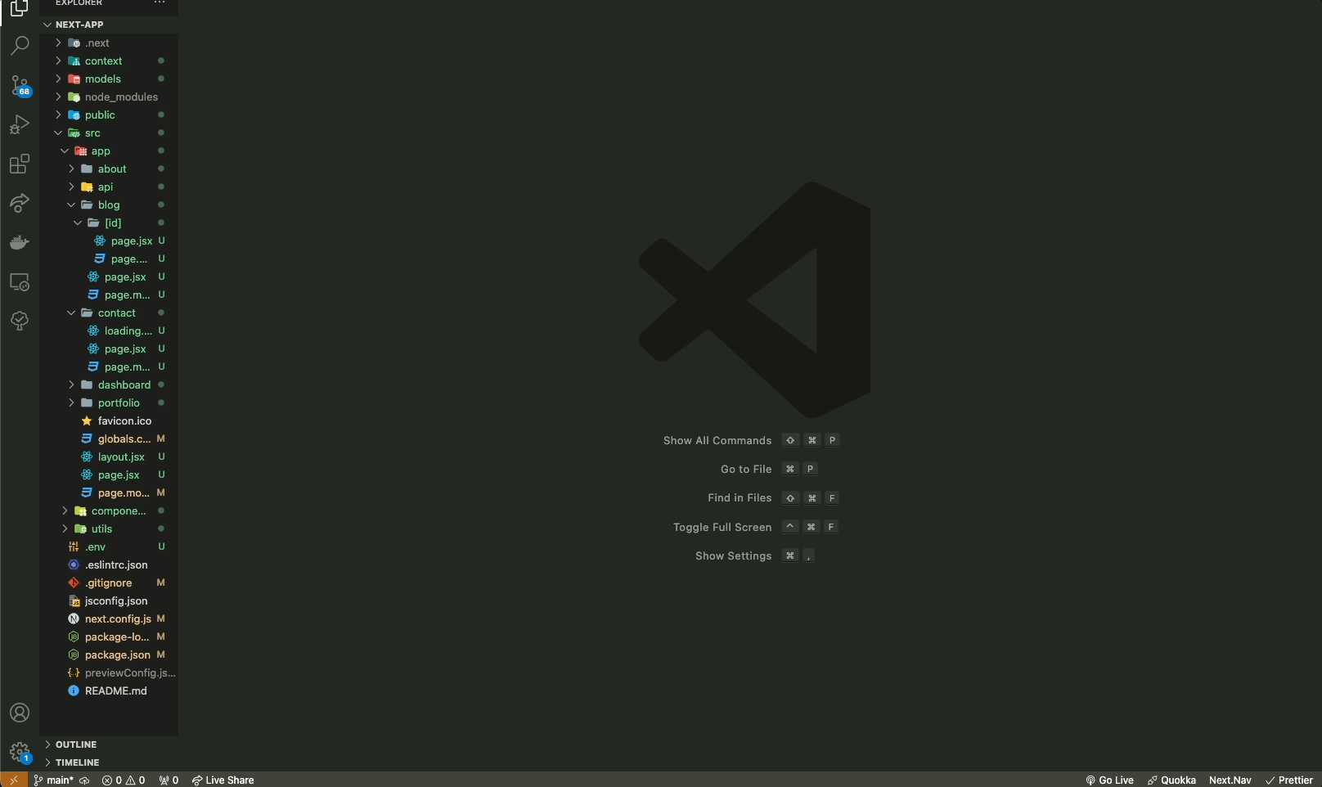
Task: Expand the utils folder
Action: pos(109,528)
